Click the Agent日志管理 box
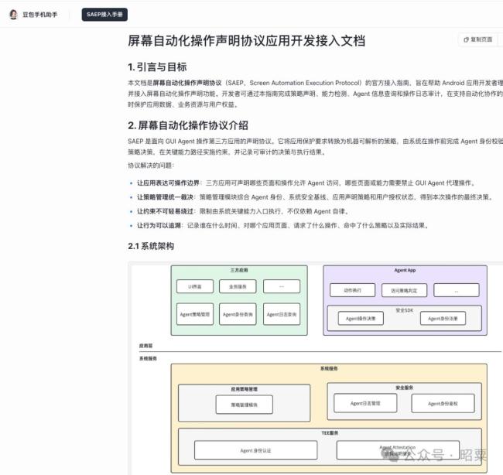 click(x=365, y=403)
